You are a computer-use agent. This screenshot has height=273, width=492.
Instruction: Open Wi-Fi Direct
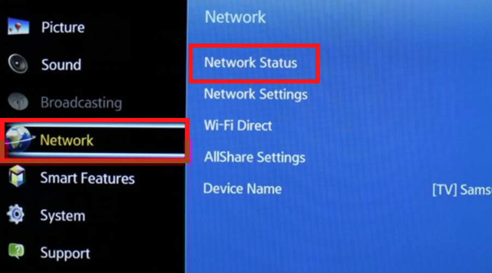click(x=238, y=126)
